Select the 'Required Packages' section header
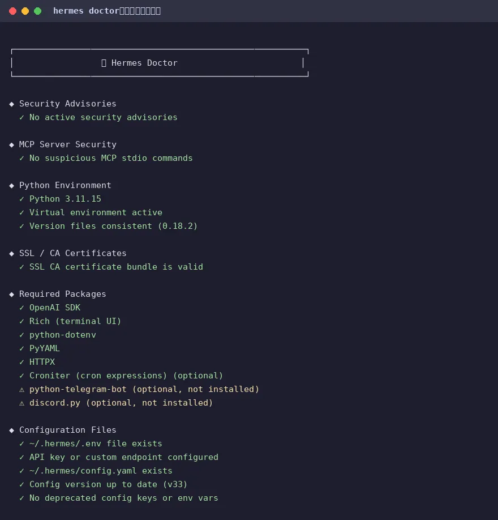The height and width of the screenshot is (520, 498). click(x=63, y=294)
